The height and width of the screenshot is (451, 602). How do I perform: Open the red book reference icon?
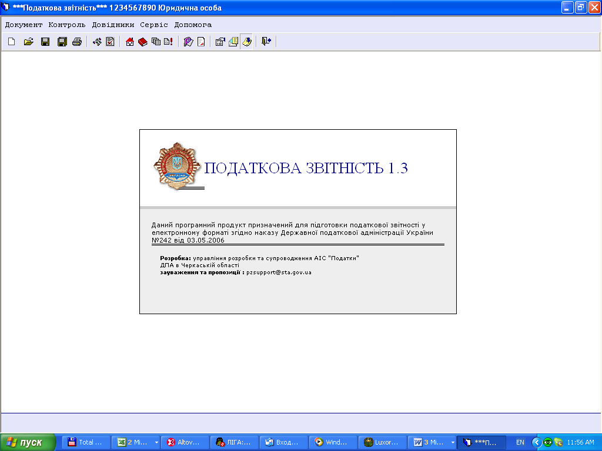coord(143,42)
